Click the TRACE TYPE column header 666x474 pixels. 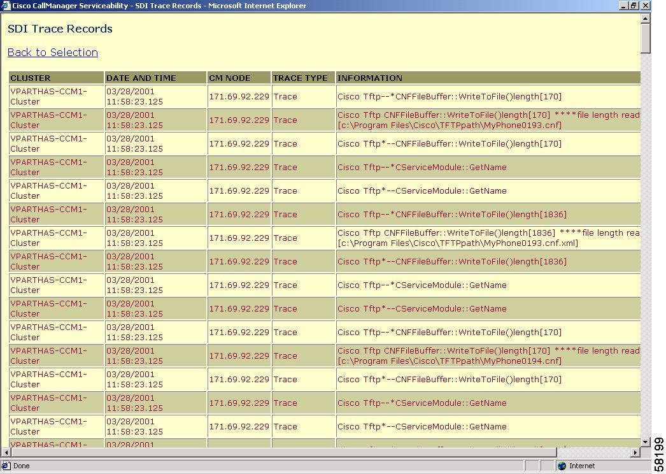point(303,78)
